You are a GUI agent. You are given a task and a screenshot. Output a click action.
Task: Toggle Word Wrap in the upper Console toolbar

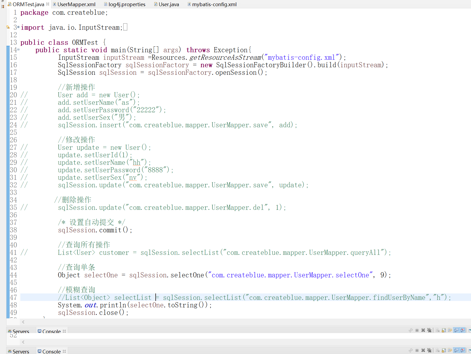(450, 330)
